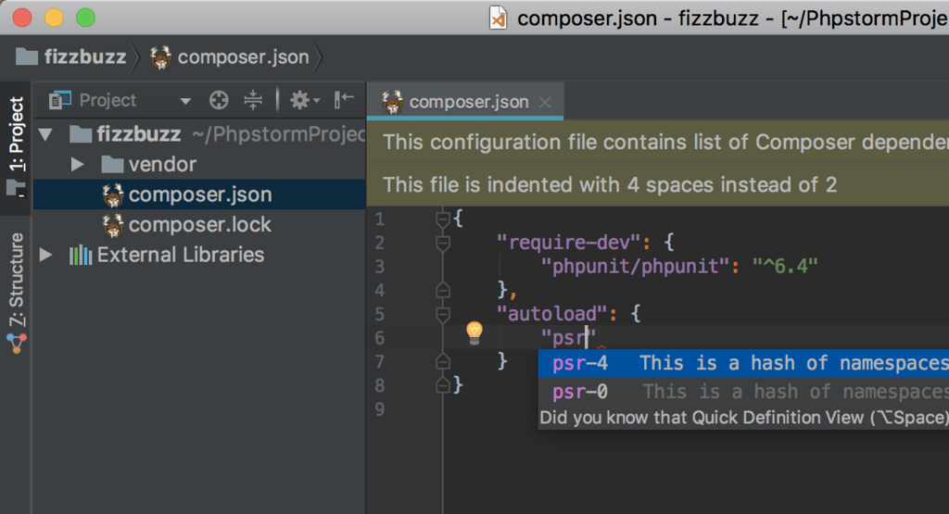Expand the External Libraries arrow

46,255
